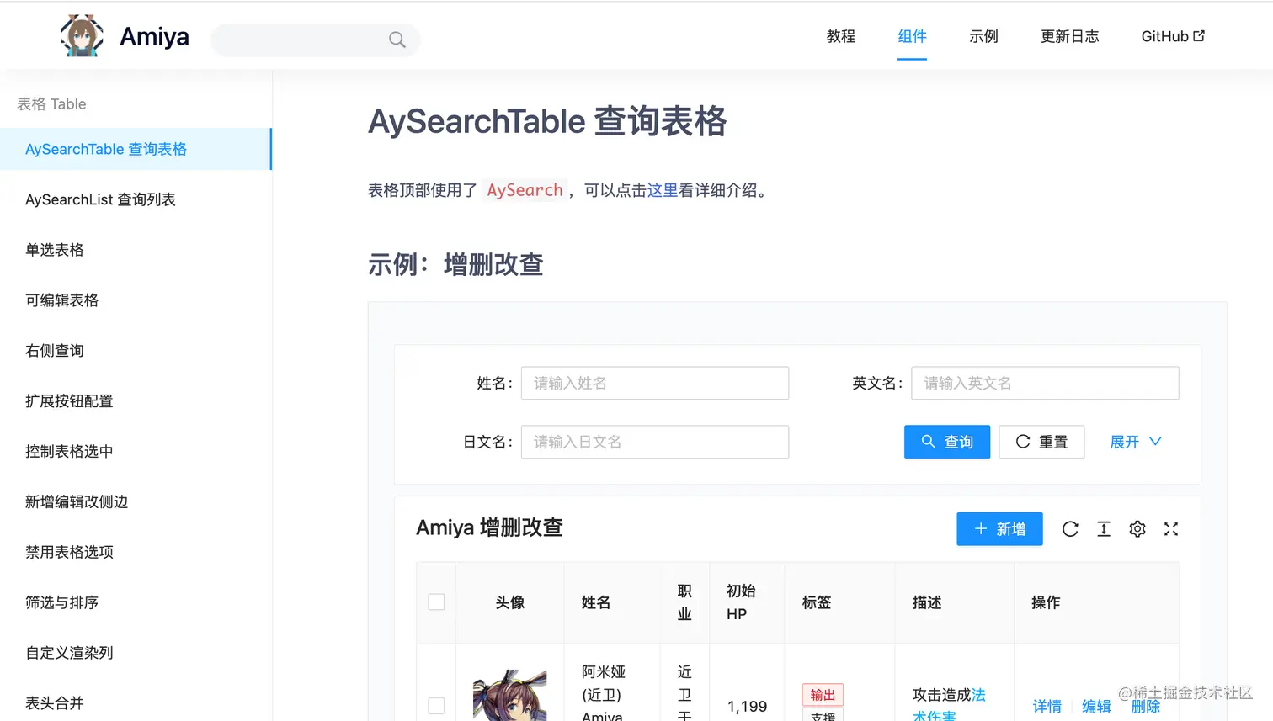Open the 示例 nav item
1273x721 pixels.
pos(983,36)
